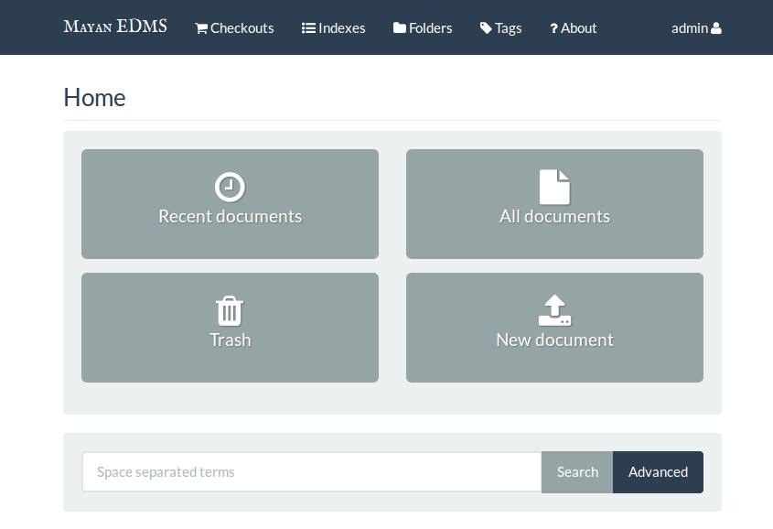Select the All documents text label
The image size is (773, 529).
(x=554, y=217)
